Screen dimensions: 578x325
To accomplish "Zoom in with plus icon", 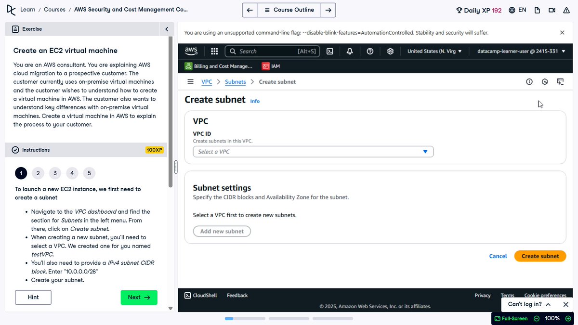I will pyautogui.click(x=568, y=318).
